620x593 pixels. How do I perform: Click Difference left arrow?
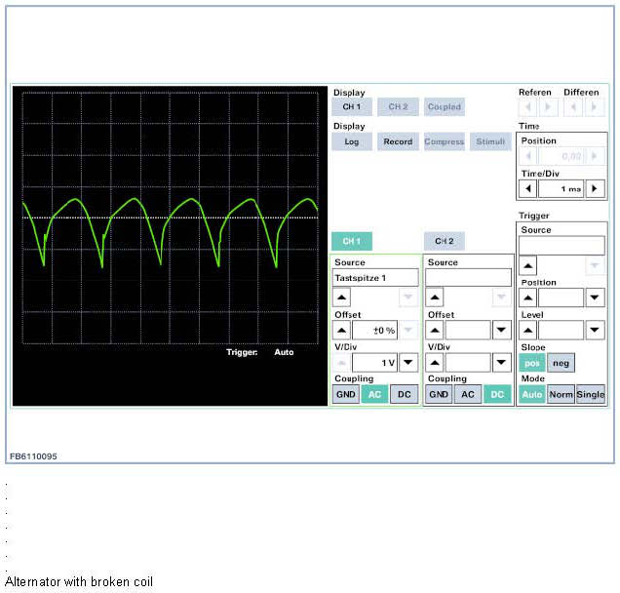click(x=574, y=107)
